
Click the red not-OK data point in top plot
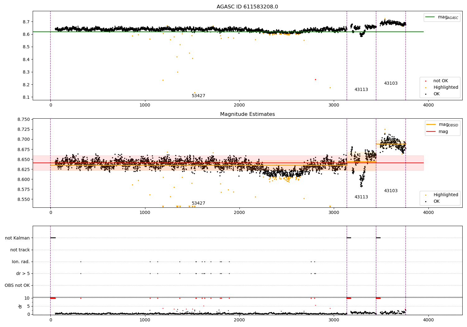tap(315, 79)
